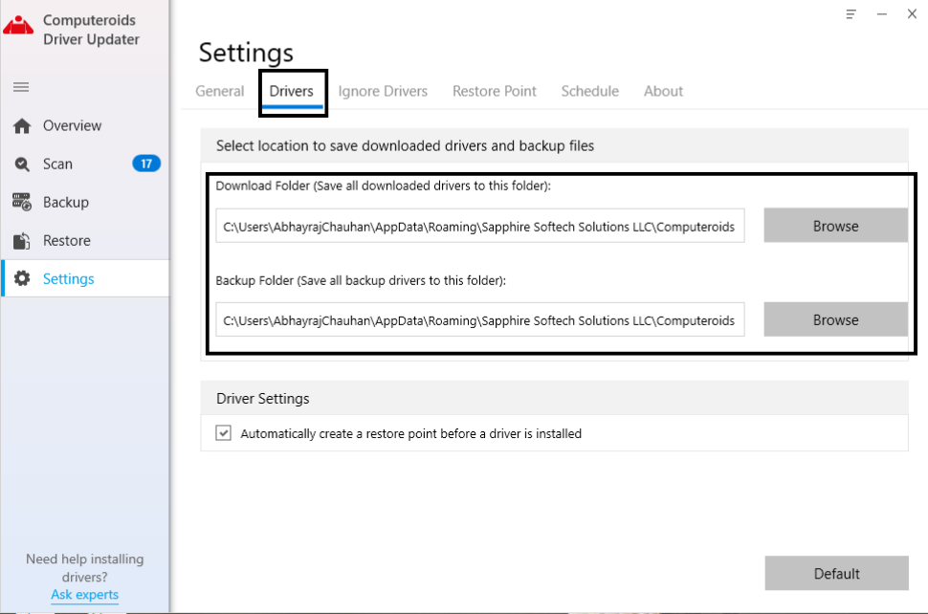Click the 'Backup Folder (Save all backup drivers' label

point(361,280)
